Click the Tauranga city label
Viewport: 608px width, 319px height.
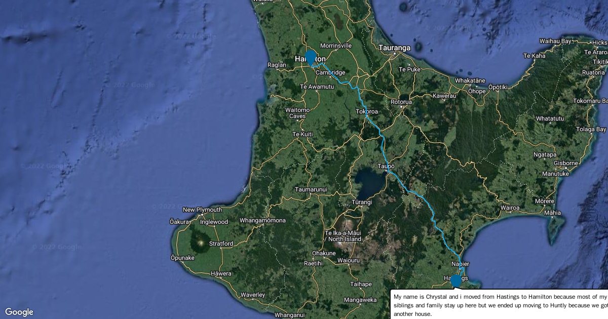tap(394, 48)
